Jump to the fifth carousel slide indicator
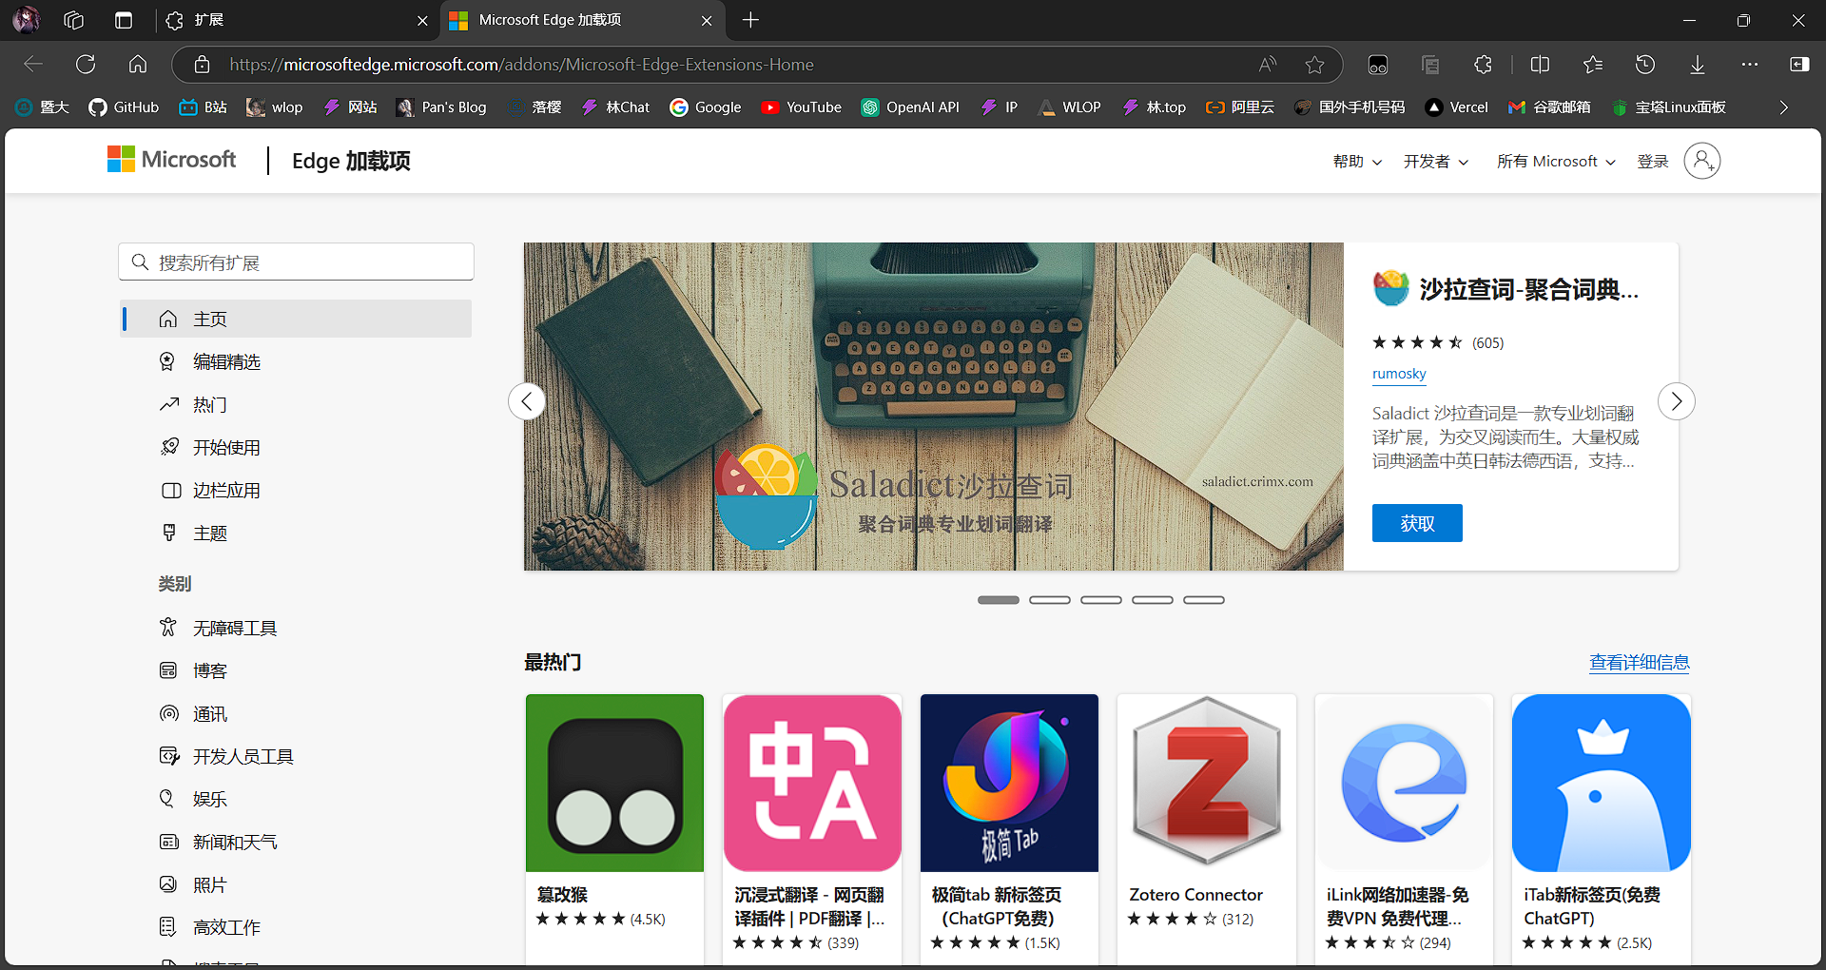Viewport: 1826px width, 970px height. (x=1204, y=600)
